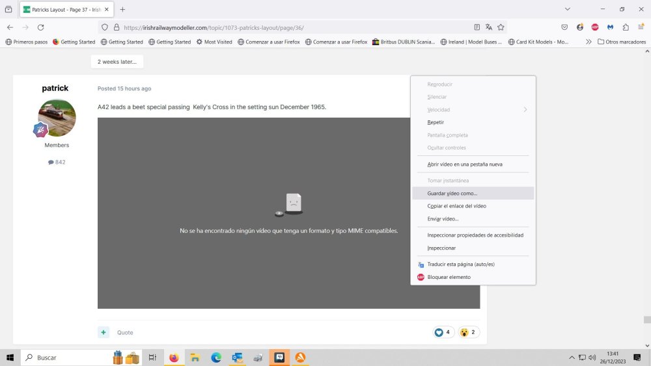The image size is (651, 366).
Task: Expand the list all tabs chevron
Action: tap(567, 9)
